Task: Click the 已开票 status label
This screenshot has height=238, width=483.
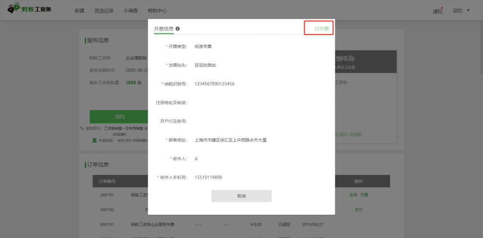Action: tap(322, 29)
